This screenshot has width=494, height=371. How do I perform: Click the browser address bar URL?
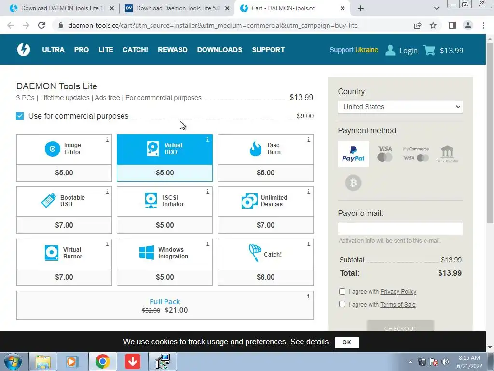(x=213, y=25)
